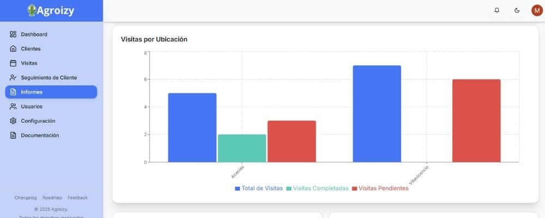Click the red Visitas Pendientes legend swatch
Image resolution: width=545 pixels, height=218 pixels.
click(x=354, y=189)
